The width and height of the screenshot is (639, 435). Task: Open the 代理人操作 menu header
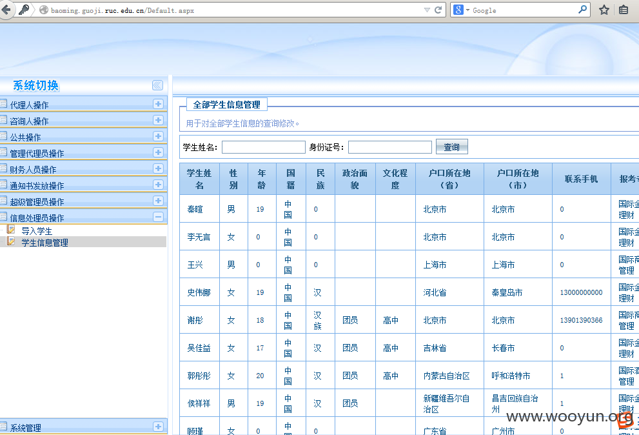coord(83,104)
